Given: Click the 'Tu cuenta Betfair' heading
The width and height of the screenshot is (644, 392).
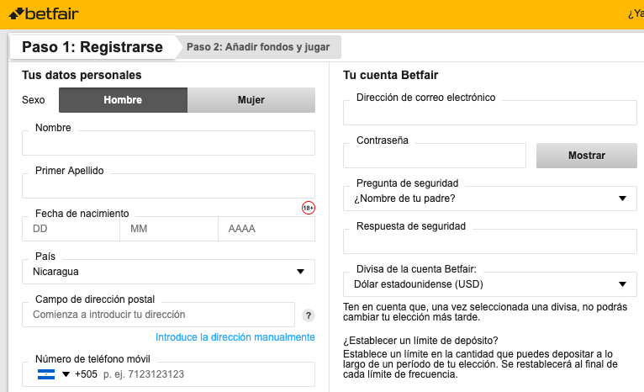Looking at the screenshot, I should coord(391,75).
